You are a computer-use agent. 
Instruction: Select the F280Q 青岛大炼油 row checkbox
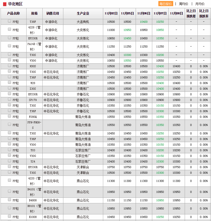point(9,116)
